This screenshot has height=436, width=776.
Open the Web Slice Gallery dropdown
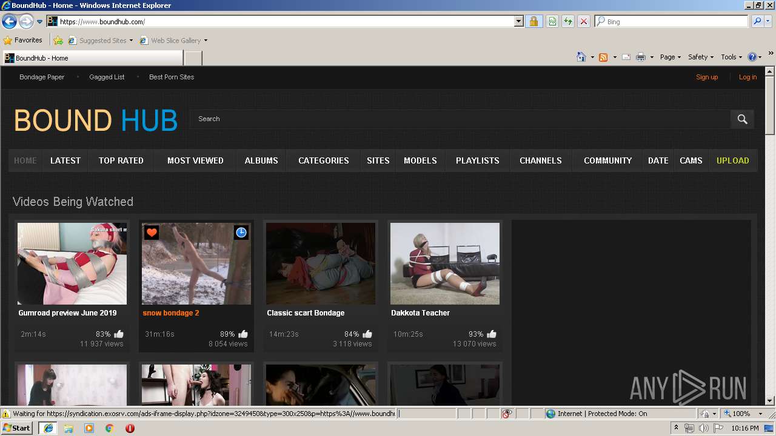point(174,41)
